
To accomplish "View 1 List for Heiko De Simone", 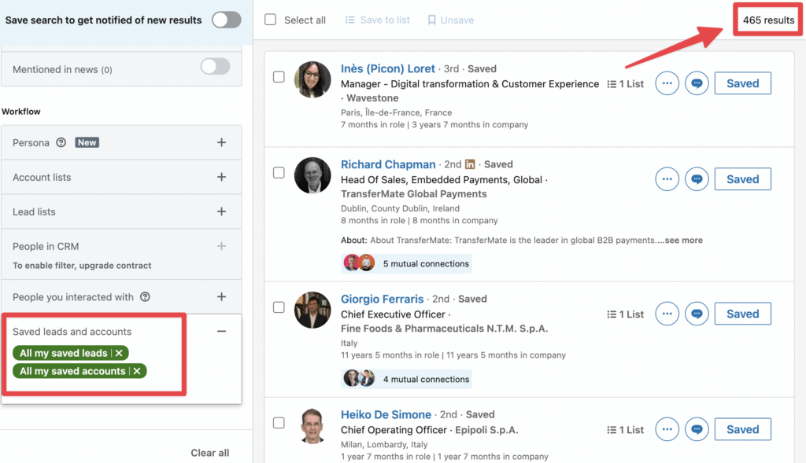I will point(625,430).
